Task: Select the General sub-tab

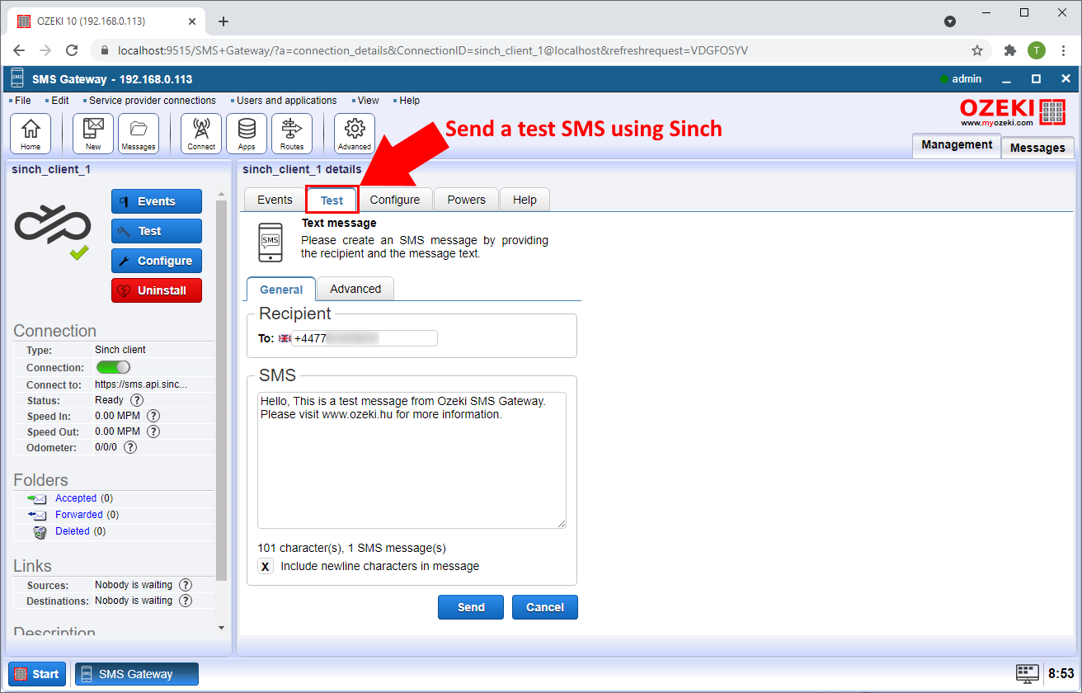Action: click(281, 290)
